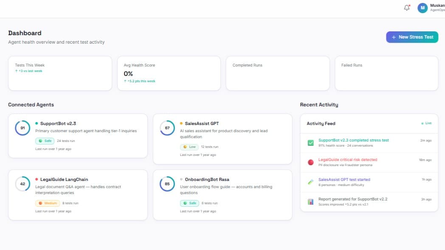Open the SalesAssist GPT agent title
The width and height of the screenshot is (445, 250).
pyautogui.click(x=202, y=123)
